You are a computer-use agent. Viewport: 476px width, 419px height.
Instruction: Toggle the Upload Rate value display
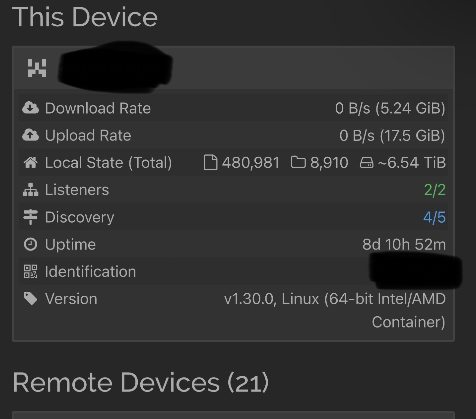coord(392,136)
